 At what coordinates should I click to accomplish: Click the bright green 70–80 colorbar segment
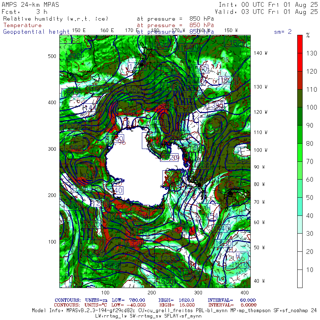tap(300, 153)
